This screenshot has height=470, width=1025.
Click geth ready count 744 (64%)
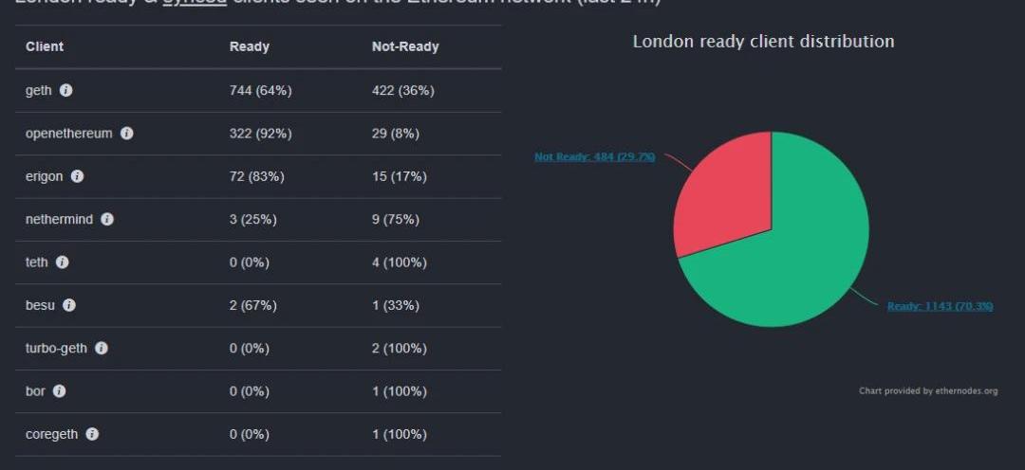point(261,91)
